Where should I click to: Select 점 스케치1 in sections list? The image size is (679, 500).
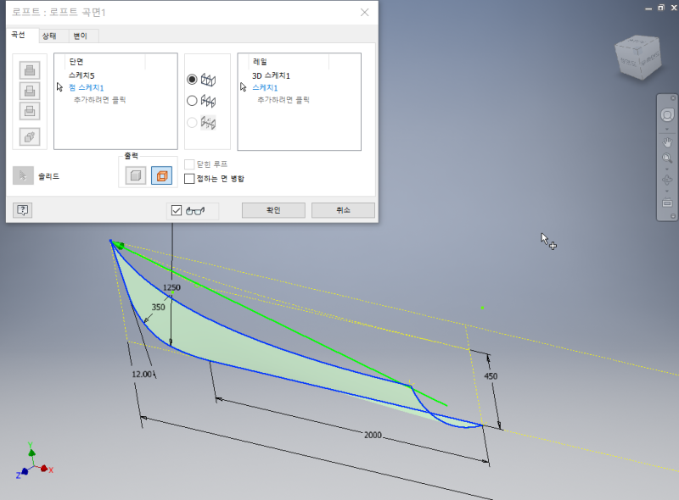pyautogui.click(x=87, y=88)
